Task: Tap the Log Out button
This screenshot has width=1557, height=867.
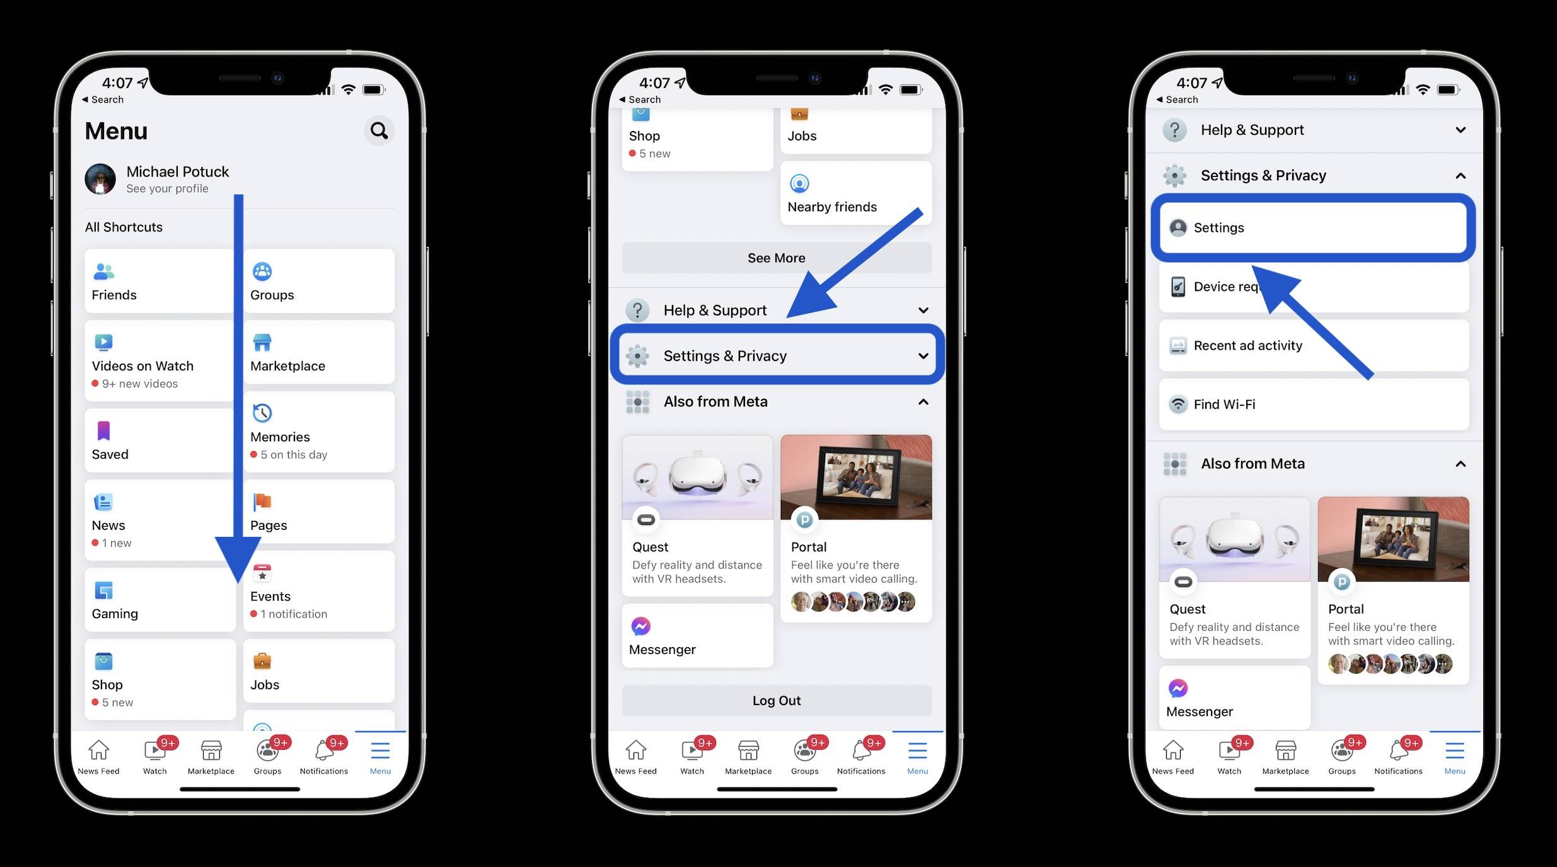Action: click(775, 699)
